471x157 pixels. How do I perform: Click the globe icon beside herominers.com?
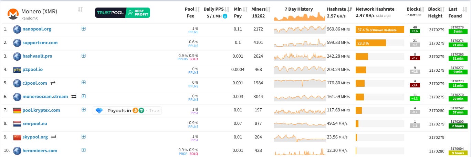(17, 150)
